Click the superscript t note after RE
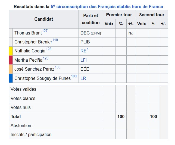The height and width of the screenshot is (145, 175). pyautogui.click(x=87, y=49)
